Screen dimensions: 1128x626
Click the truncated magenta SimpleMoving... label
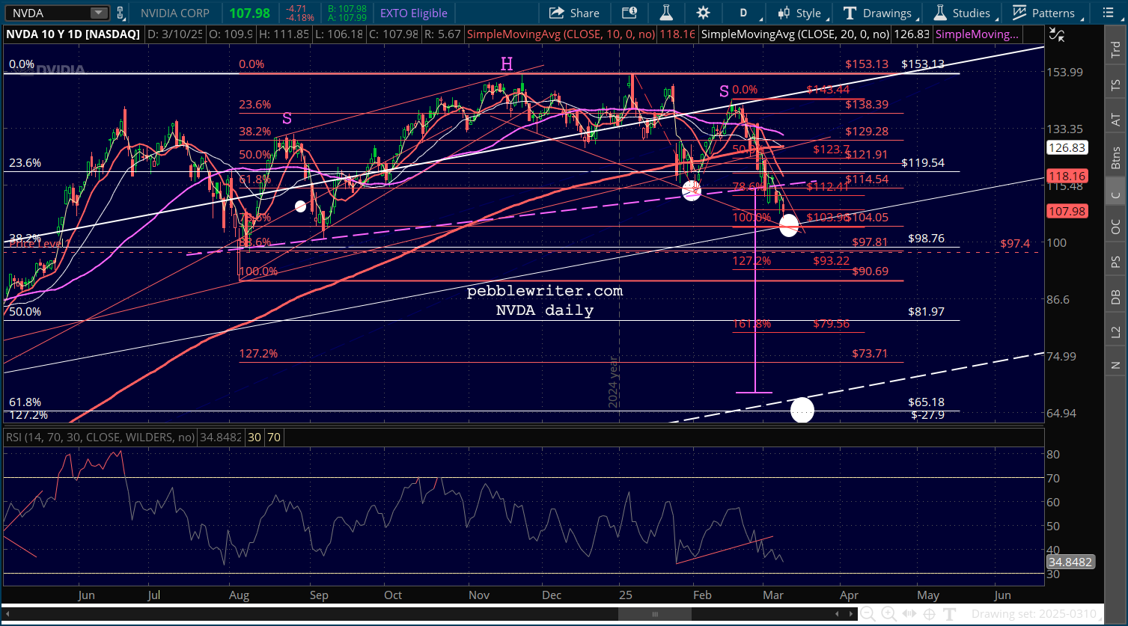click(x=977, y=34)
